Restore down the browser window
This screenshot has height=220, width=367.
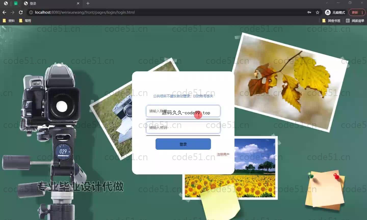coord(350,3)
